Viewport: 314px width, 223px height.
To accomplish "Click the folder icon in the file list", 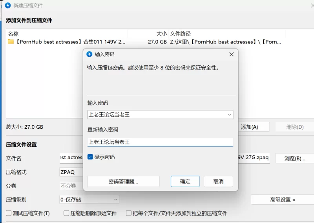I will click(11, 42).
